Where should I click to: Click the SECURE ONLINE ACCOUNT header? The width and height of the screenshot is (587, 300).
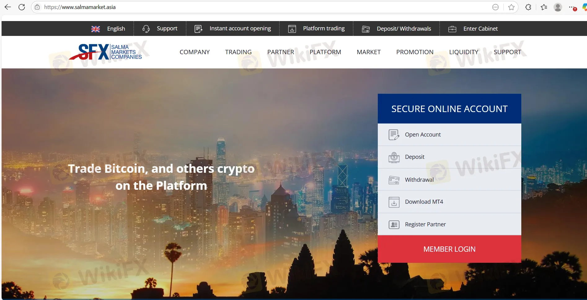pos(449,109)
